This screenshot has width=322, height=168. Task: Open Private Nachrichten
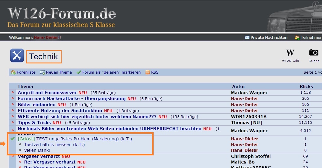tap(269, 37)
